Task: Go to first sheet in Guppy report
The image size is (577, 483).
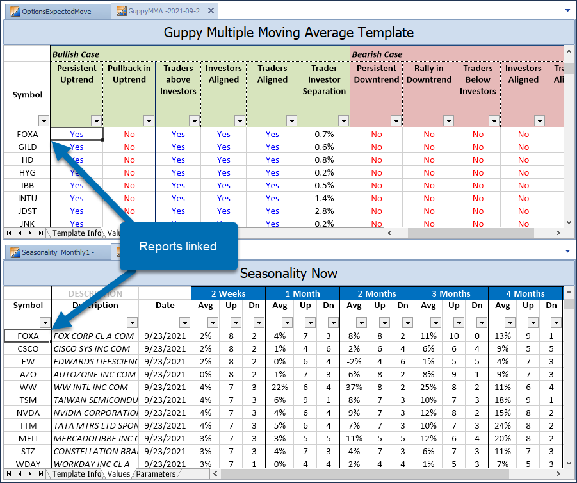Action: click(x=9, y=233)
